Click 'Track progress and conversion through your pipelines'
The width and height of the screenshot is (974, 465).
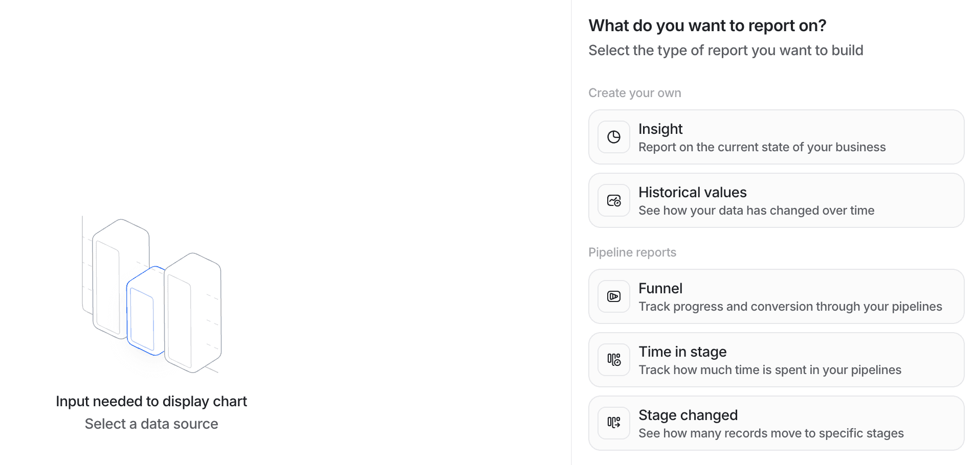(x=790, y=307)
